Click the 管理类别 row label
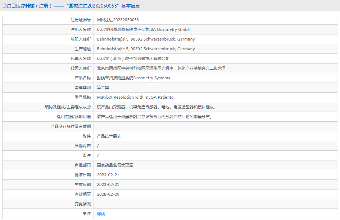 (x=83, y=88)
